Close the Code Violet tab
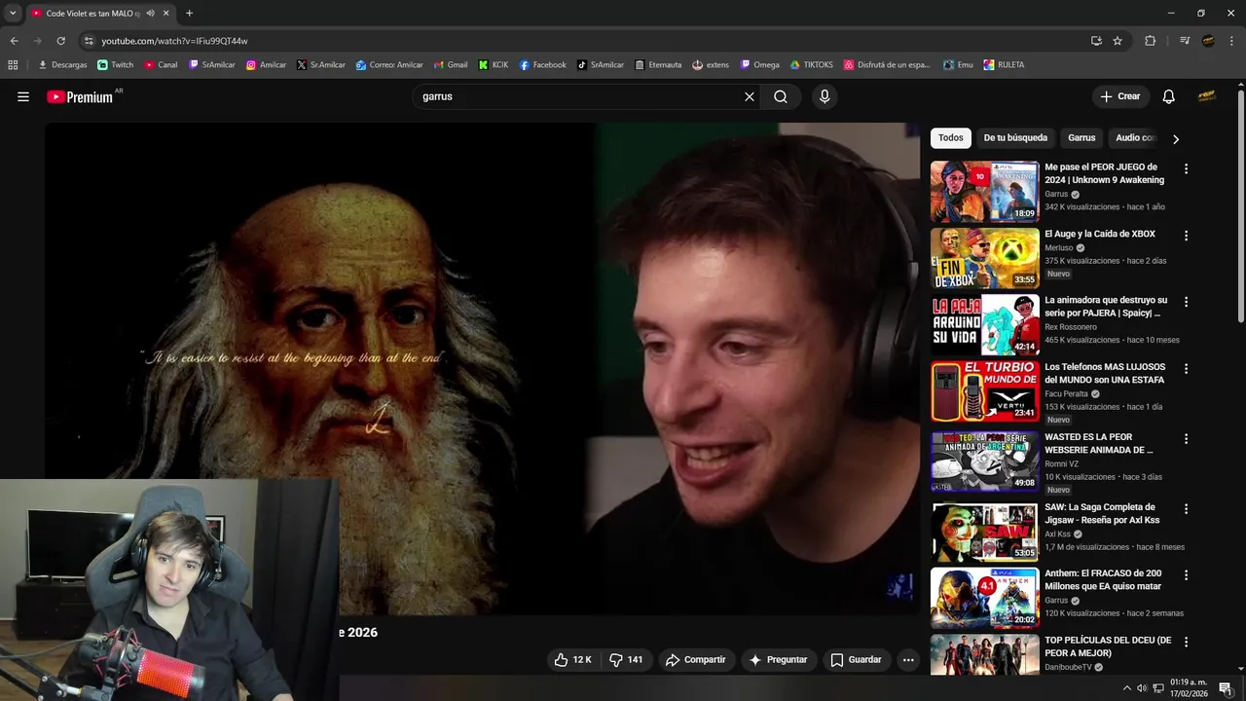Image resolution: width=1246 pixels, height=701 pixels. [165, 14]
